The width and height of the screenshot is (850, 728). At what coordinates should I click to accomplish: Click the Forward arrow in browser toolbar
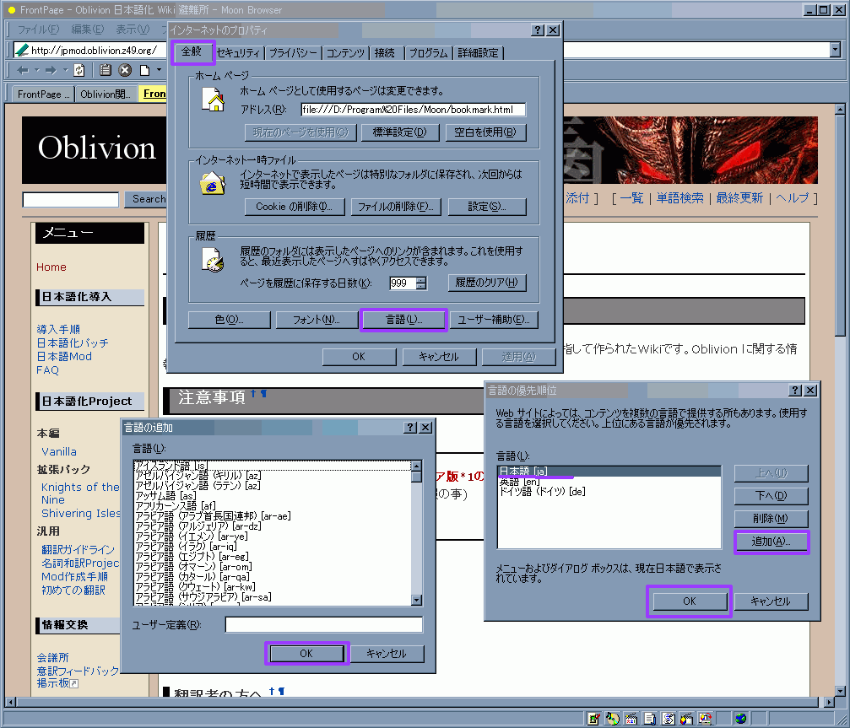pyautogui.click(x=51, y=70)
